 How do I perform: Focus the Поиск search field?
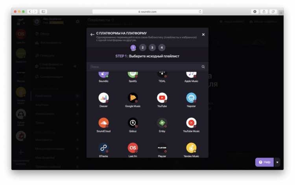(147, 67)
